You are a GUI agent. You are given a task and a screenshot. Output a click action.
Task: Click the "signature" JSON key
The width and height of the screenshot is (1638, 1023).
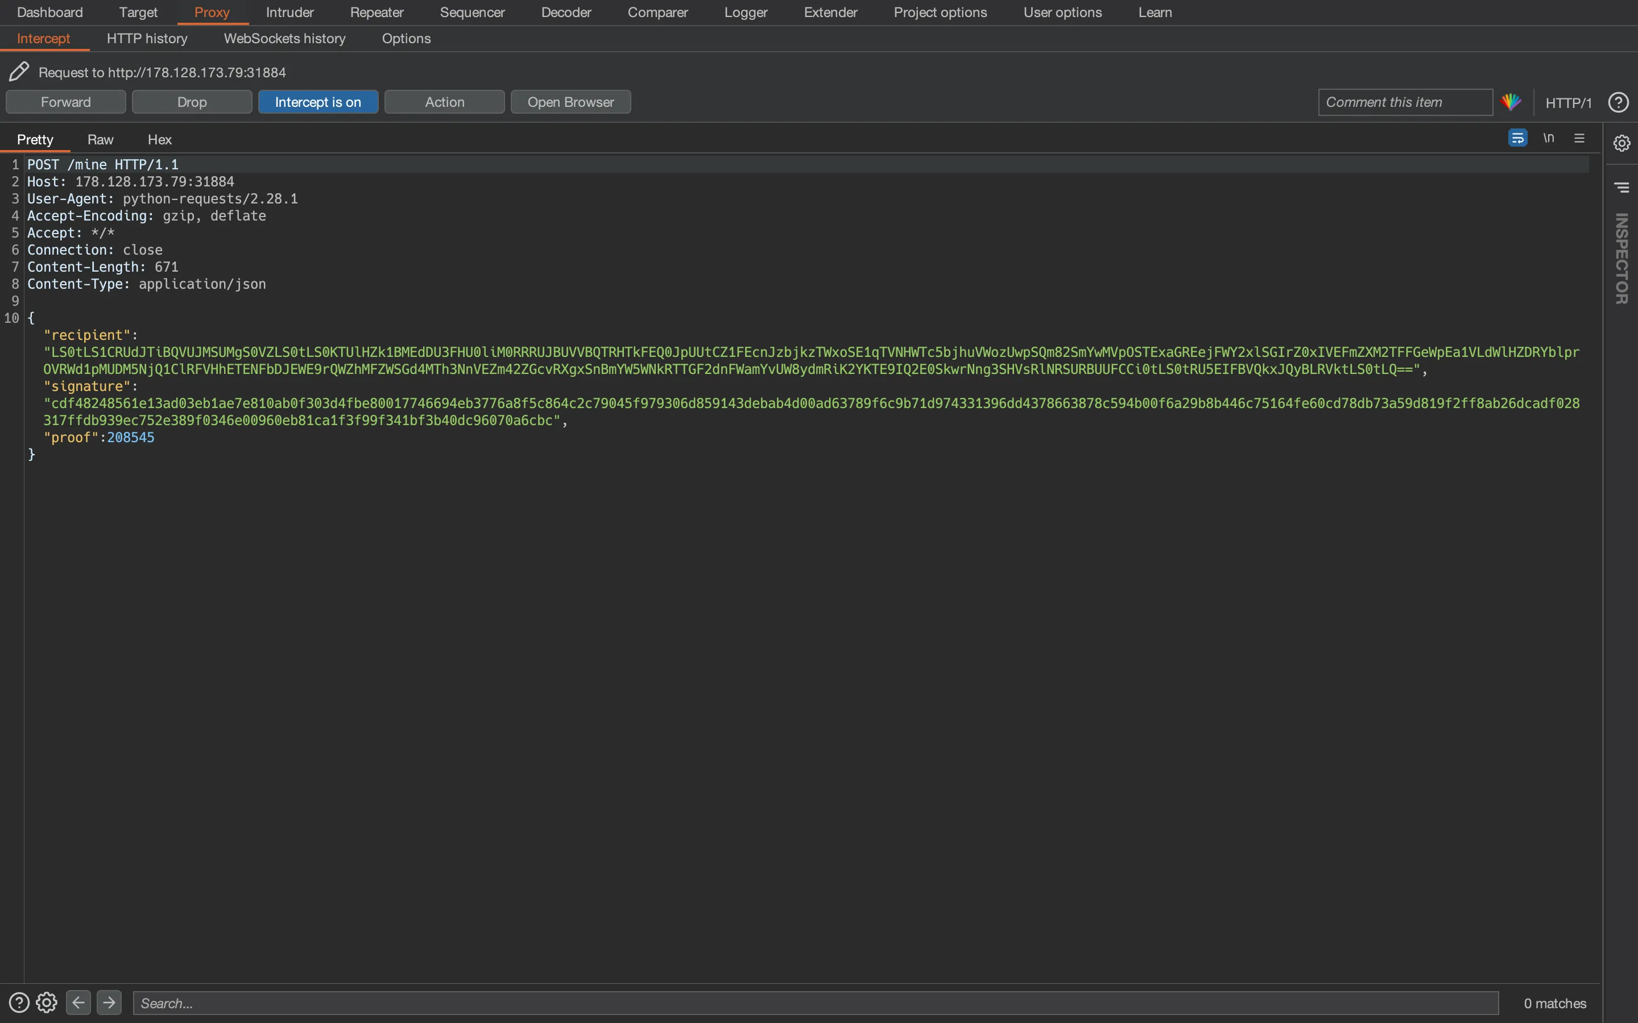click(x=86, y=386)
